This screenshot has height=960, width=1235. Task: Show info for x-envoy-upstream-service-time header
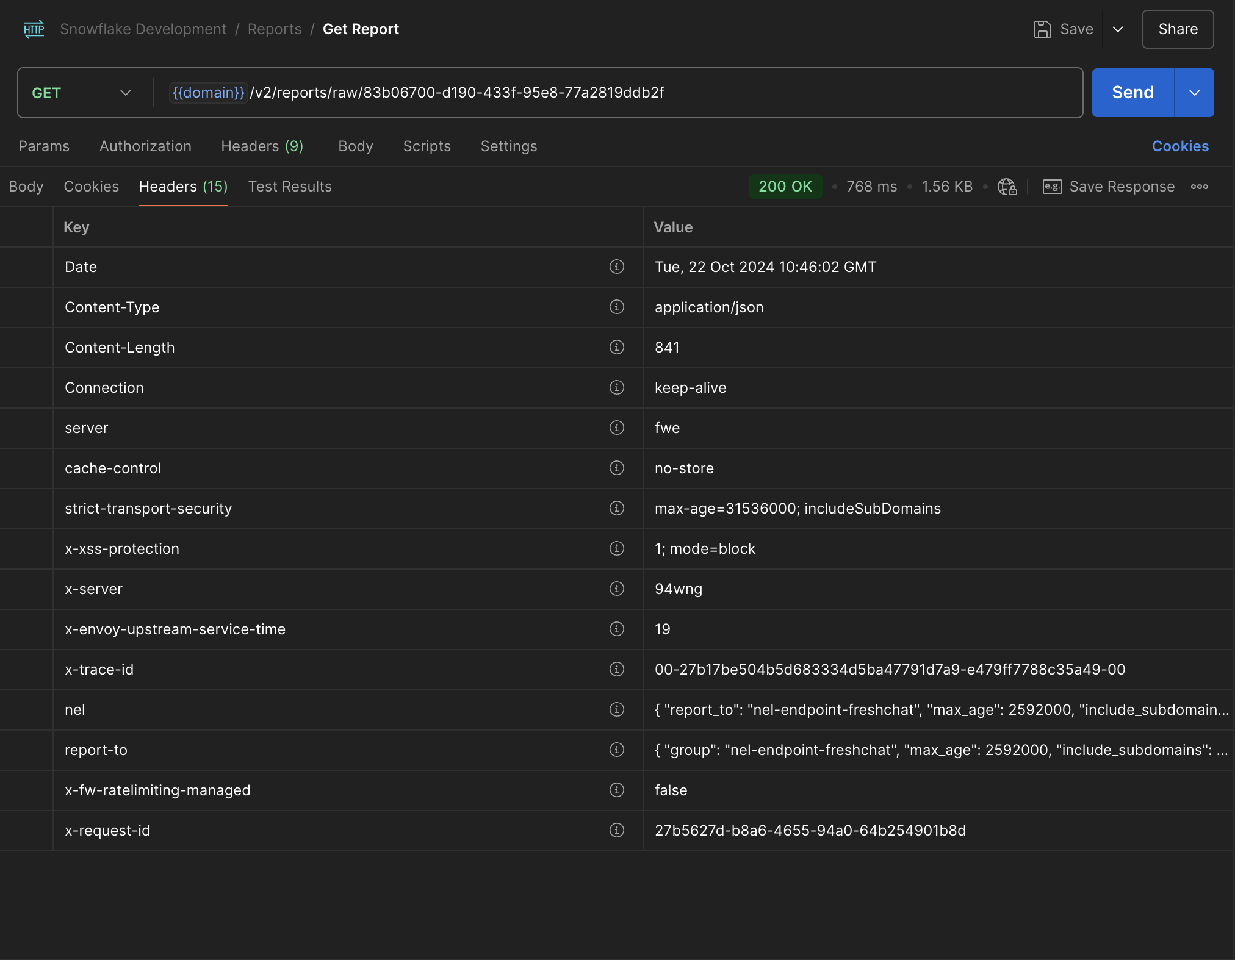(x=617, y=629)
